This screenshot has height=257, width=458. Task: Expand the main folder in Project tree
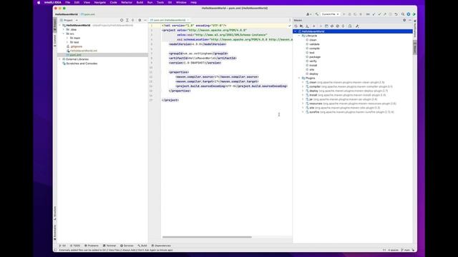pyautogui.click(x=67, y=38)
